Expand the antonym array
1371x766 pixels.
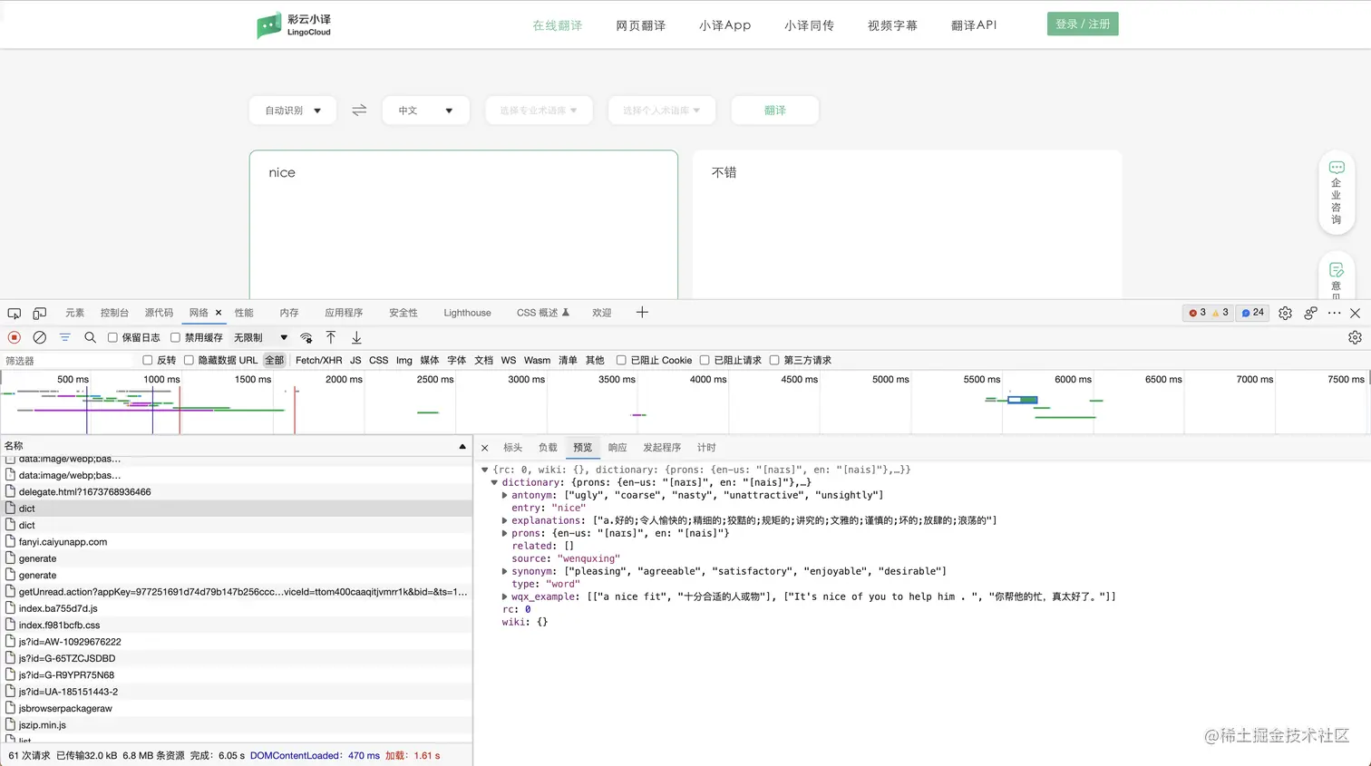pyautogui.click(x=505, y=495)
